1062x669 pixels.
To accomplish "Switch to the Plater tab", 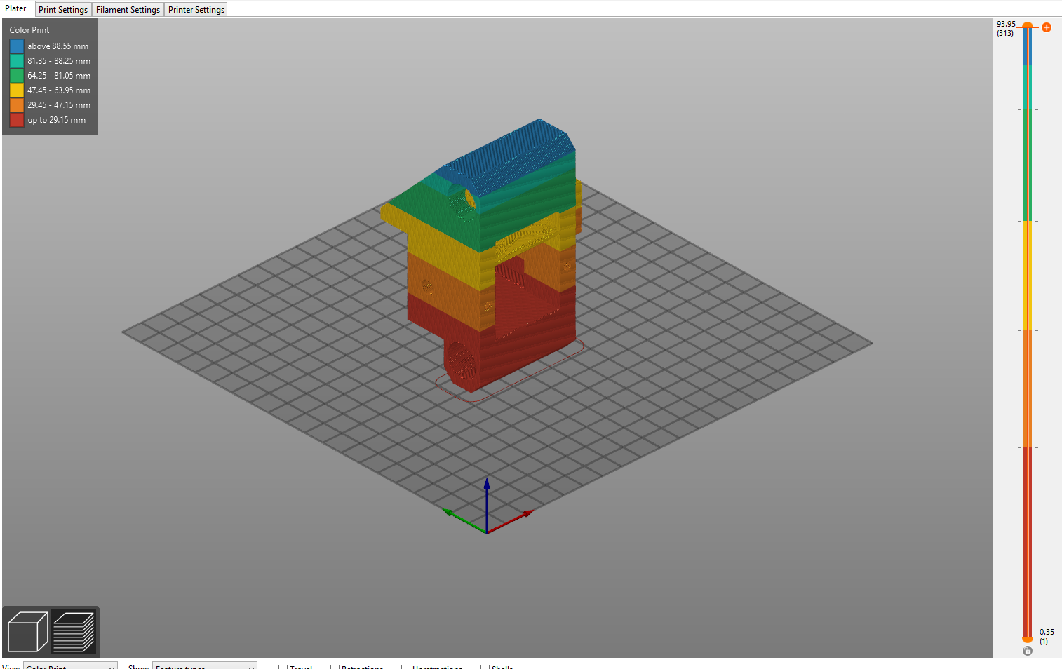I will (x=15, y=9).
